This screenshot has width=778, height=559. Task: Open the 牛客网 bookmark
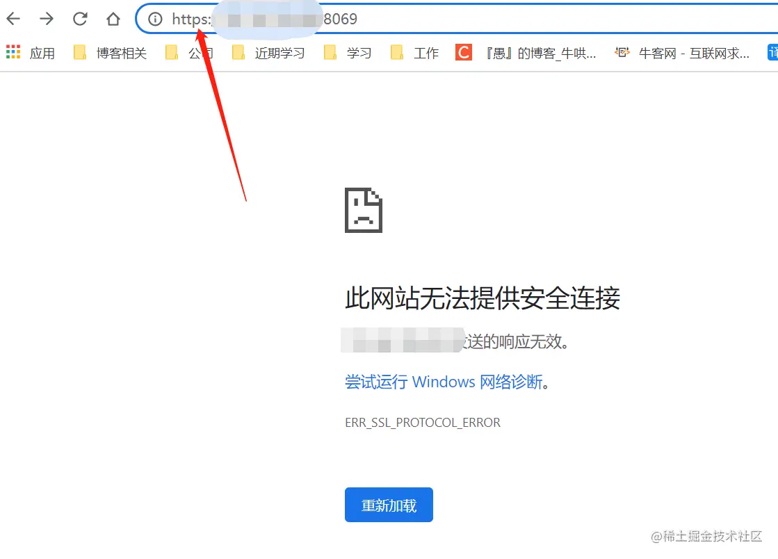click(x=682, y=53)
